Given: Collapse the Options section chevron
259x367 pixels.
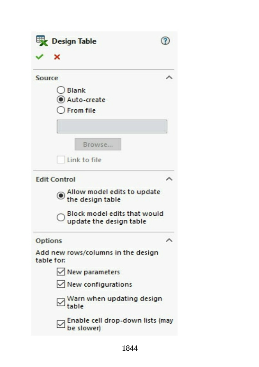Looking at the screenshot, I should pyautogui.click(x=169, y=241).
